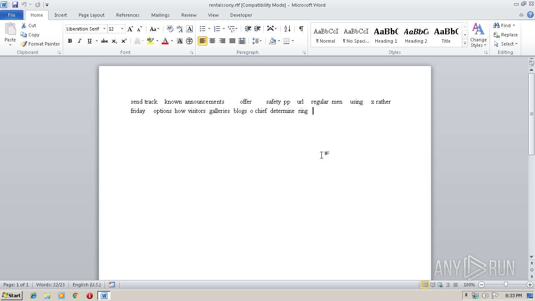Switch to the References tab
Image resolution: width=535 pixels, height=301 pixels.
(128, 15)
